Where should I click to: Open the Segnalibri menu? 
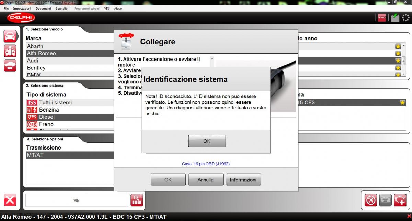point(63,8)
